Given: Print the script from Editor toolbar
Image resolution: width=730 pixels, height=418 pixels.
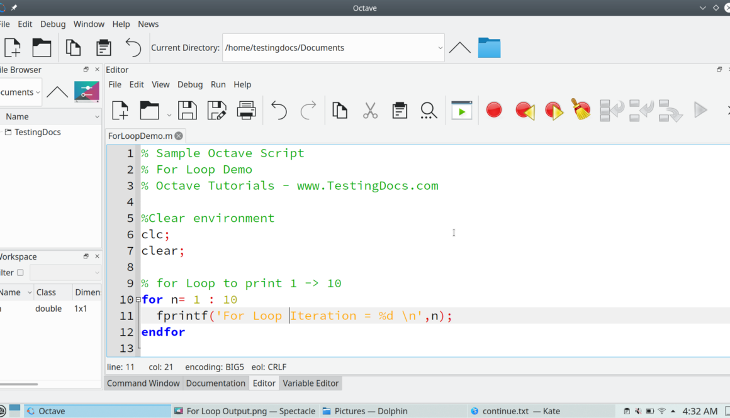Looking at the screenshot, I should coord(246,111).
